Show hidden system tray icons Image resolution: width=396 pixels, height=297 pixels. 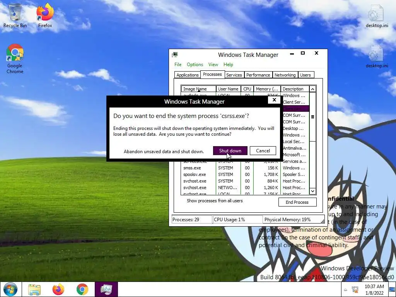(345, 290)
